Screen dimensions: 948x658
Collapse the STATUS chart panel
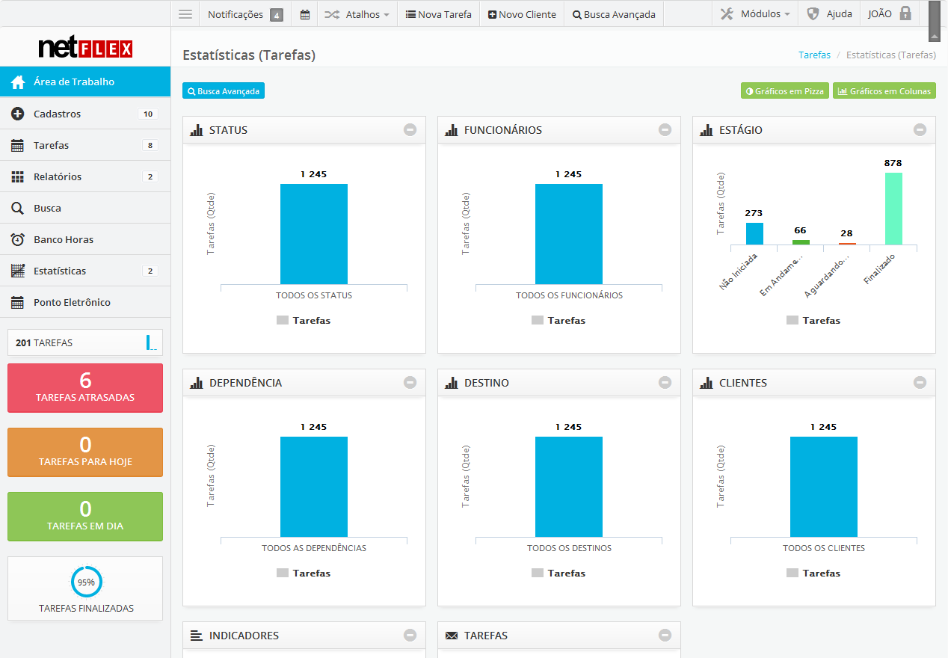tap(410, 129)
